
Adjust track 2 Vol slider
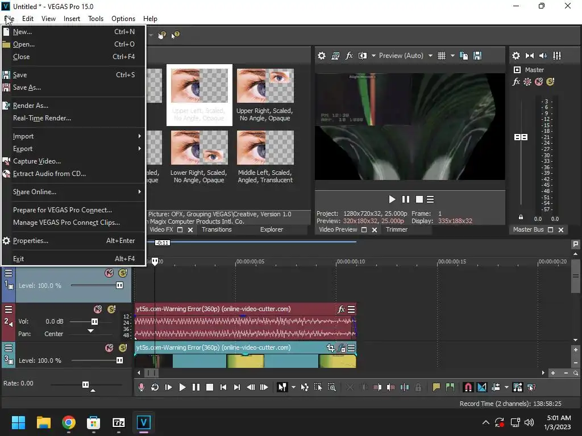click(95, 321)
